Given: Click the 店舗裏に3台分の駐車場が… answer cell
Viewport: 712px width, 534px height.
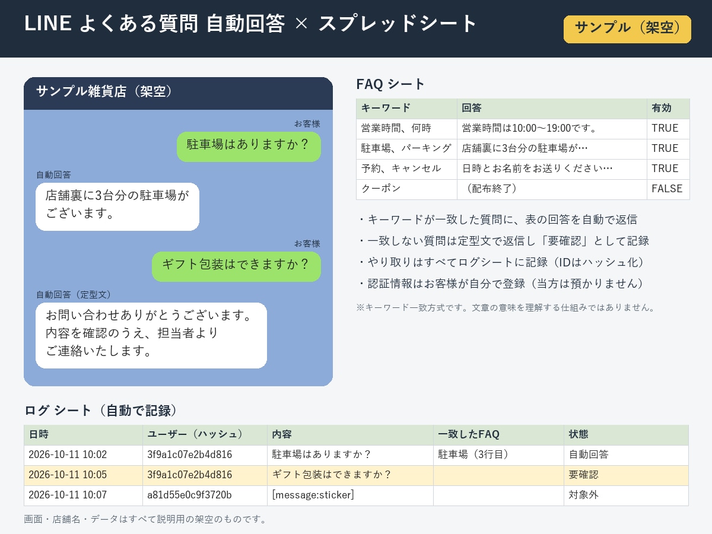Looking at the screenshot, I should [x=552, y=149].
